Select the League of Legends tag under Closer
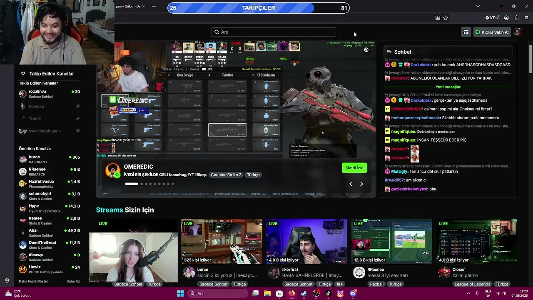This screenshot has width=533, height=300. pyautogui.click(x=472, y=284)
